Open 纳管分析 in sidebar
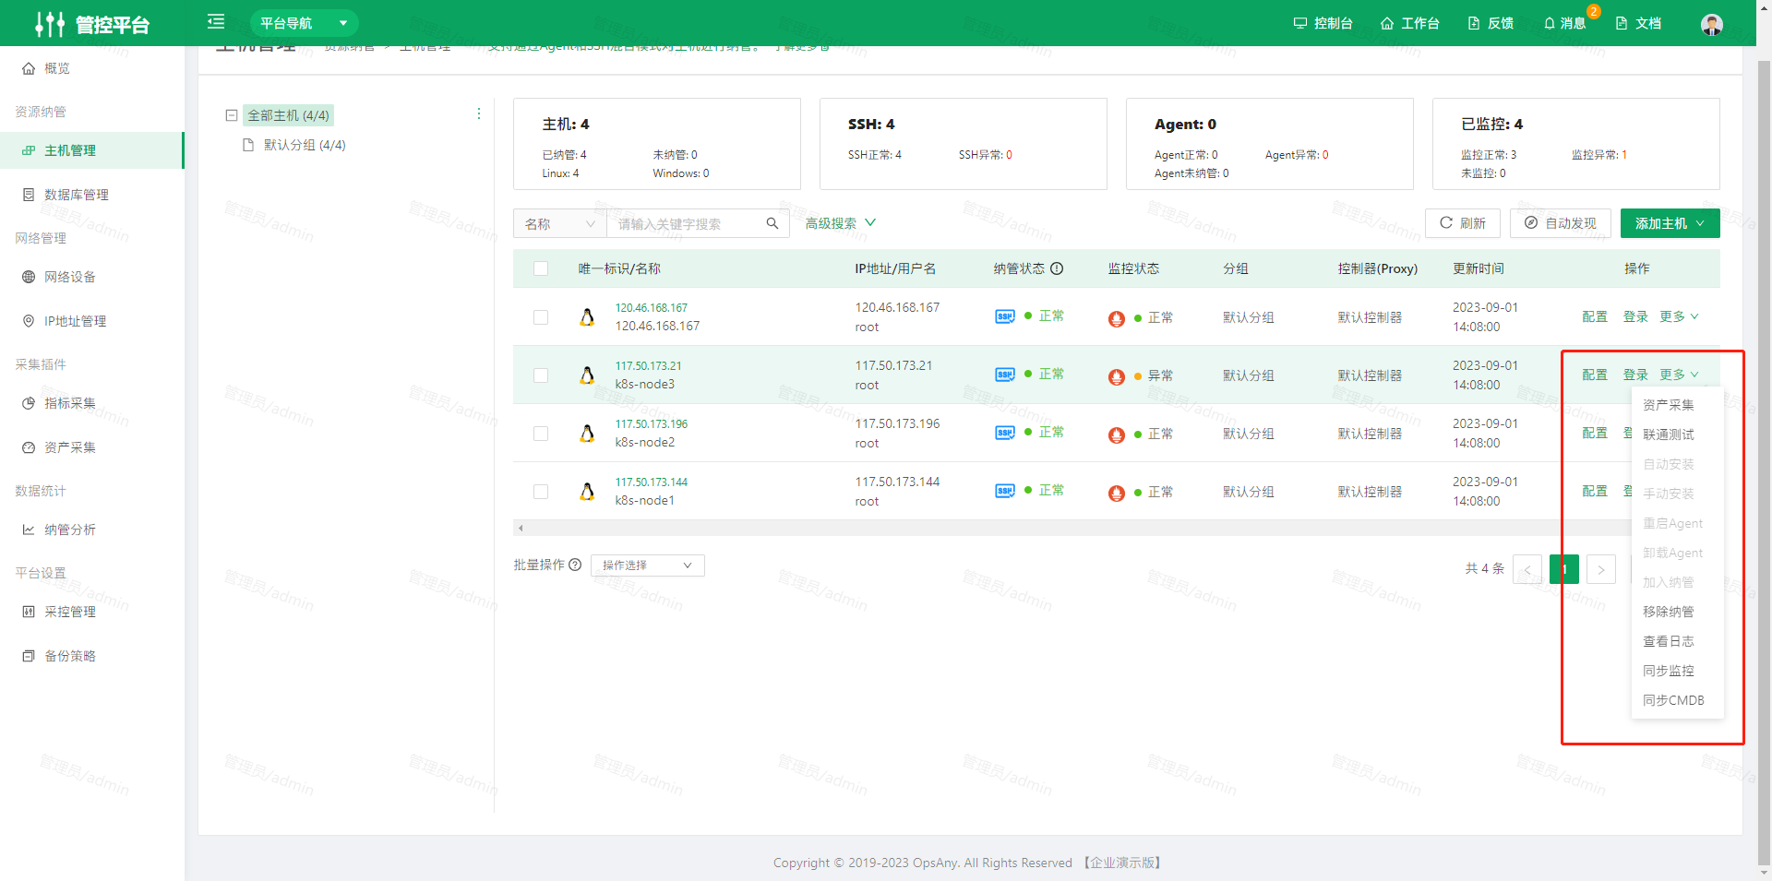 click(x=91, y=530)
